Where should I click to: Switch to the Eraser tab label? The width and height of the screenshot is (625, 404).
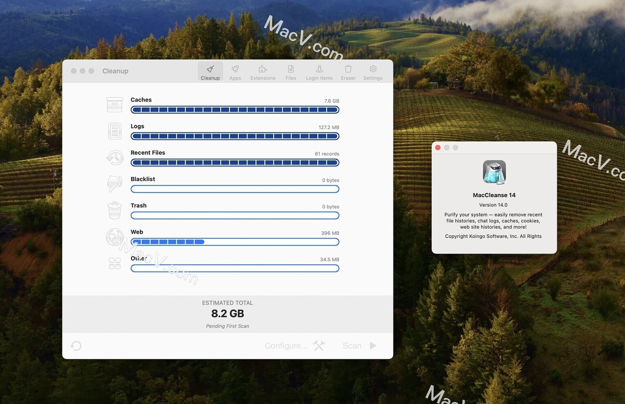point(348,78)
